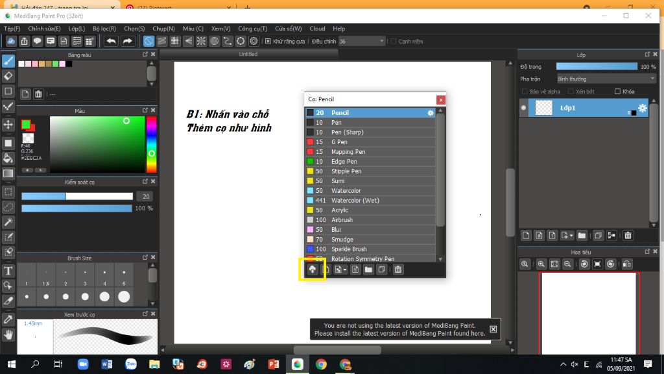Duplicate brush icon in brush panel
Screen dimensions: 664x374
pyautogui.click(x=381, y=269)
